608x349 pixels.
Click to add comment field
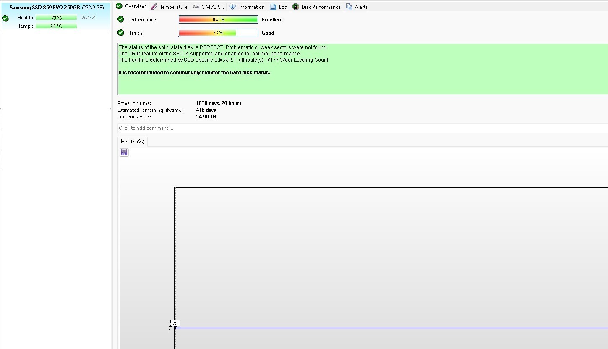[363, 128]
